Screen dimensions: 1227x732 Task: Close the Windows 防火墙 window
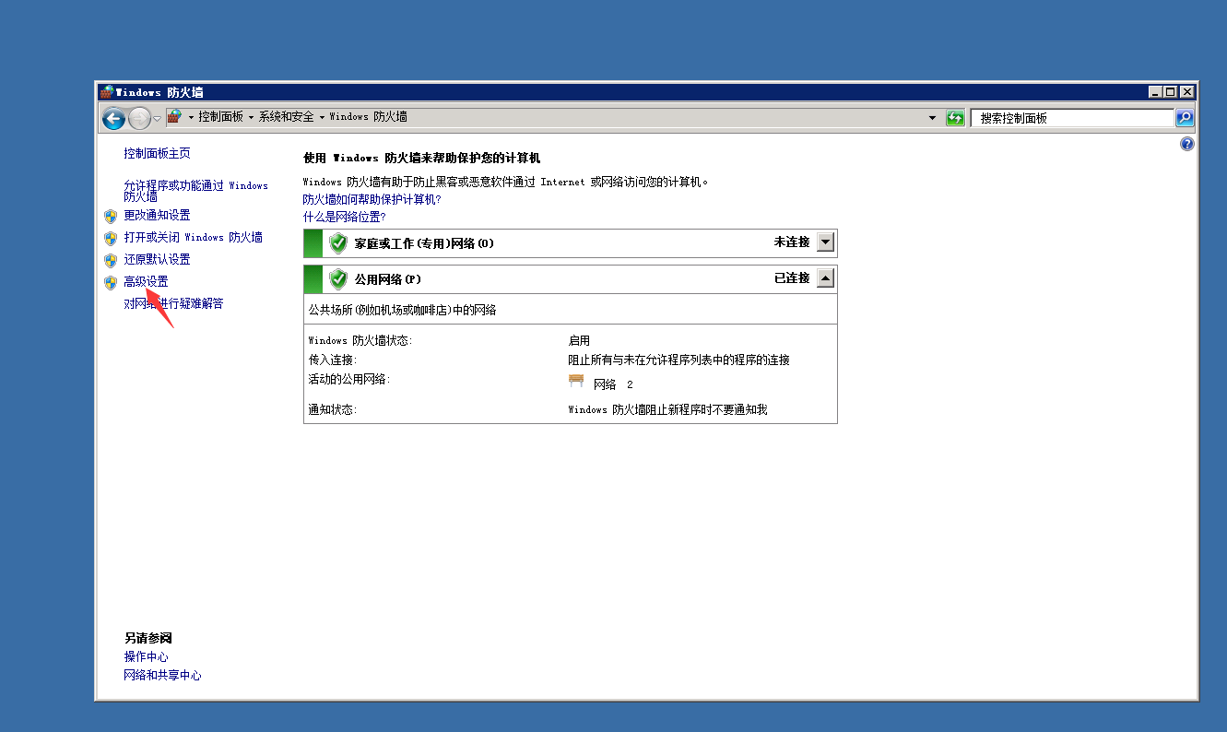(1187, 92)
